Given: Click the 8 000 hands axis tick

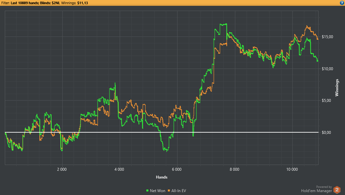Looking at the screenshot, I should pyautogui.click(x=234, y=169).
